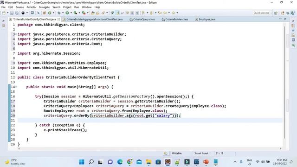The height and width of the screenshot is (167, 297).
Task: Switch to CriteriaBuilder.class tab
Action: coord(175,19)
